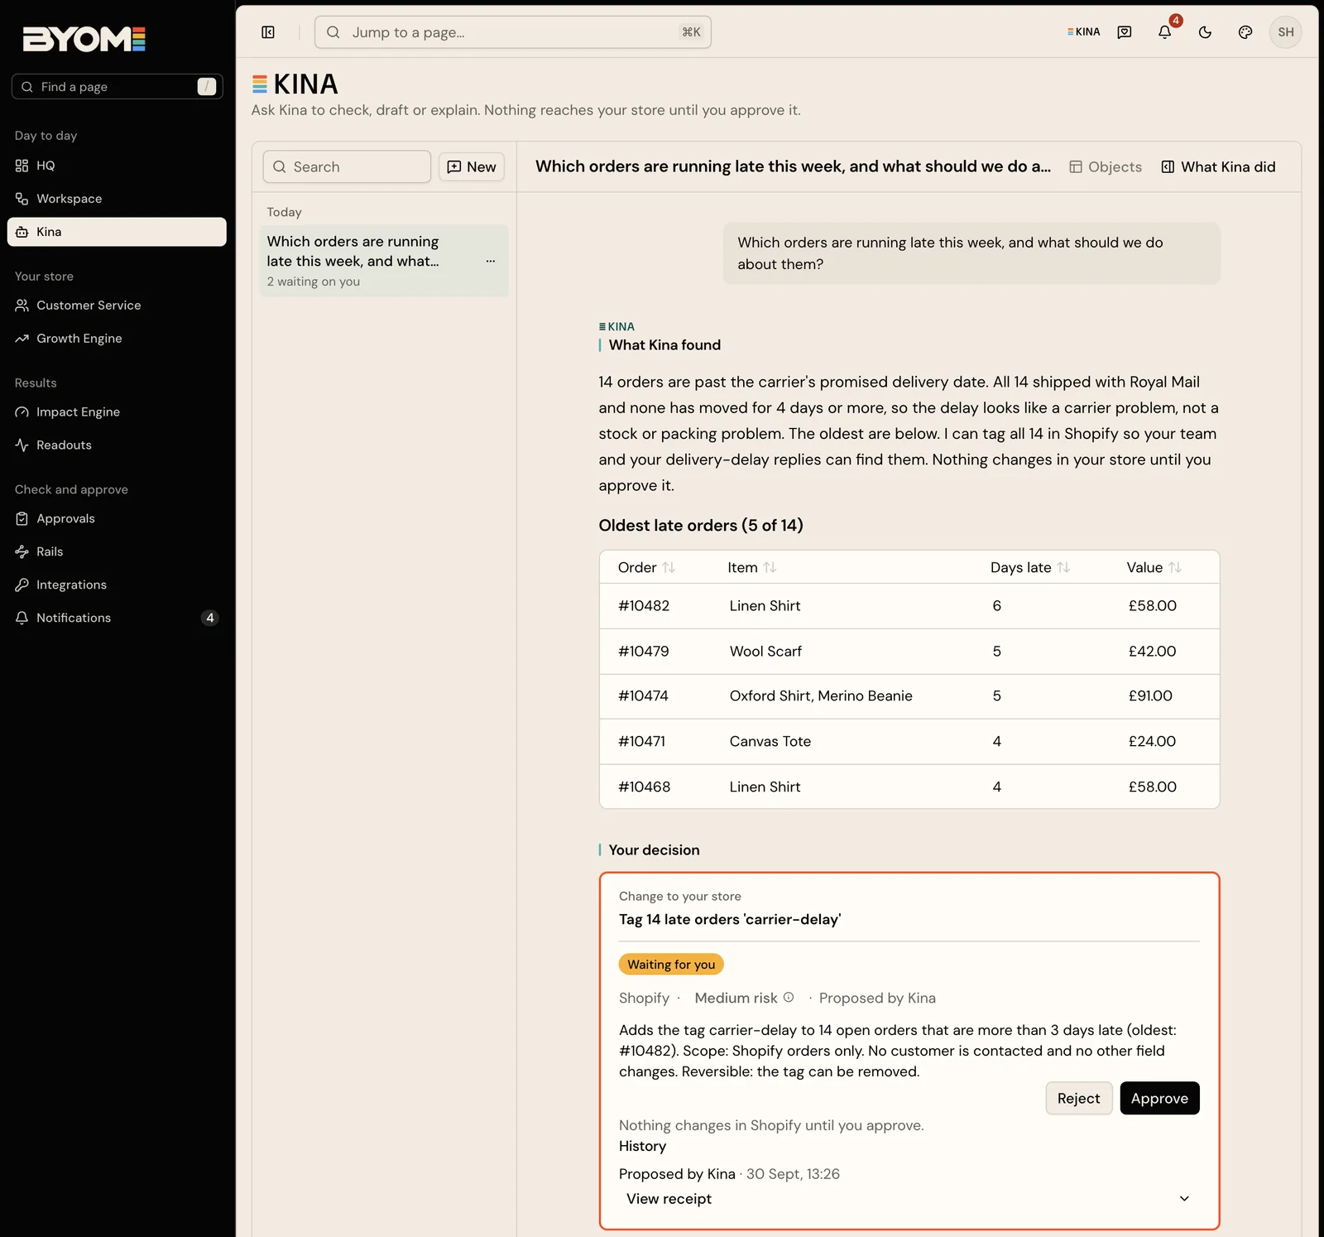Open Impact Engine page
Image resolution: width=1324 pixels, height=1237 pixels.
pos(117,412)
